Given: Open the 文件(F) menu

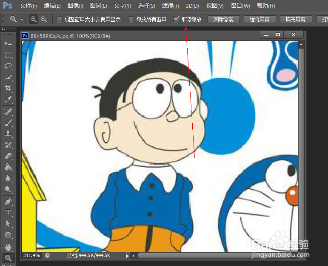Looking at the screenshot, I should click(28, 6).
